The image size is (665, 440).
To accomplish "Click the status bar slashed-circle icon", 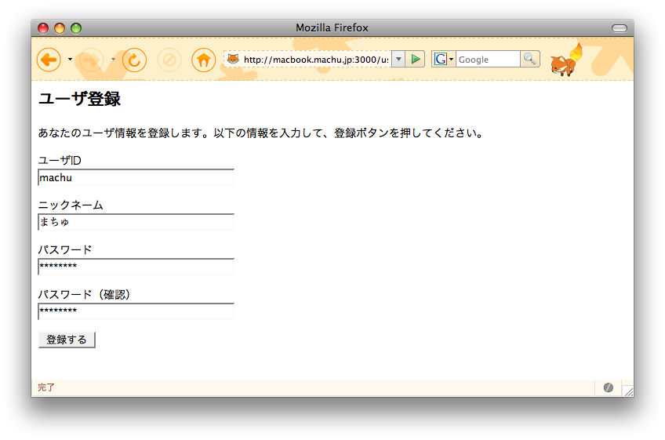I will coord(609,387).
